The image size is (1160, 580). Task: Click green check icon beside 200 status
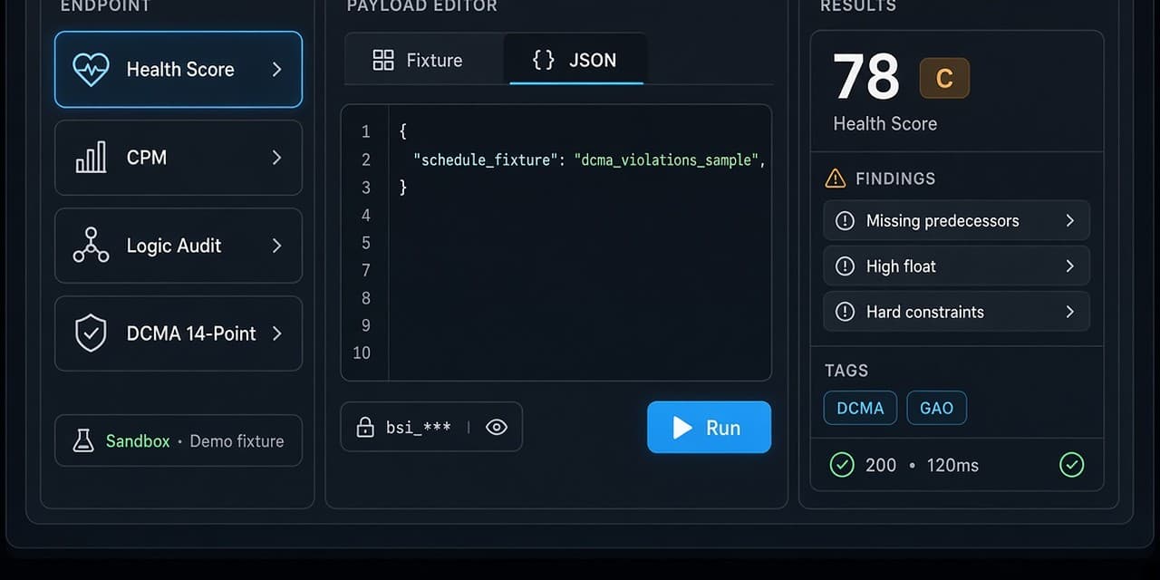842,465
